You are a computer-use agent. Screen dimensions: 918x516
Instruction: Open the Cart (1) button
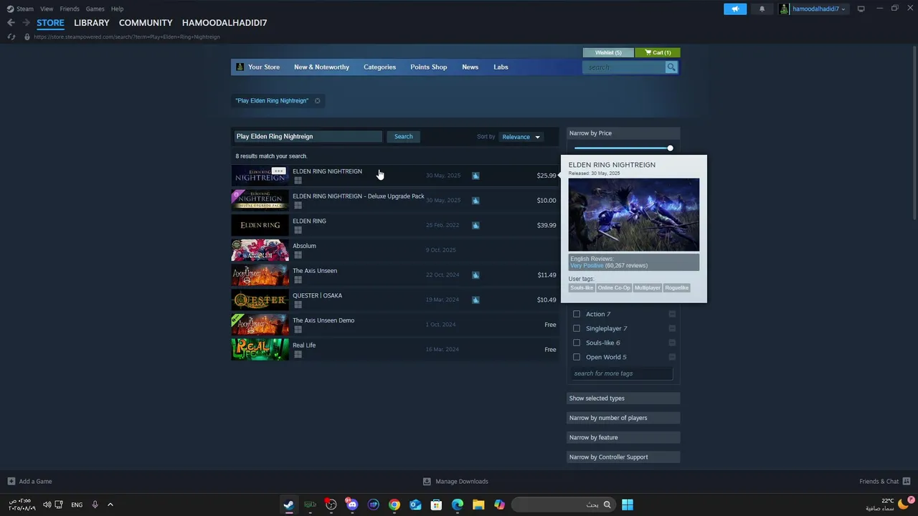pyautogui.click(x=658, y=53)
